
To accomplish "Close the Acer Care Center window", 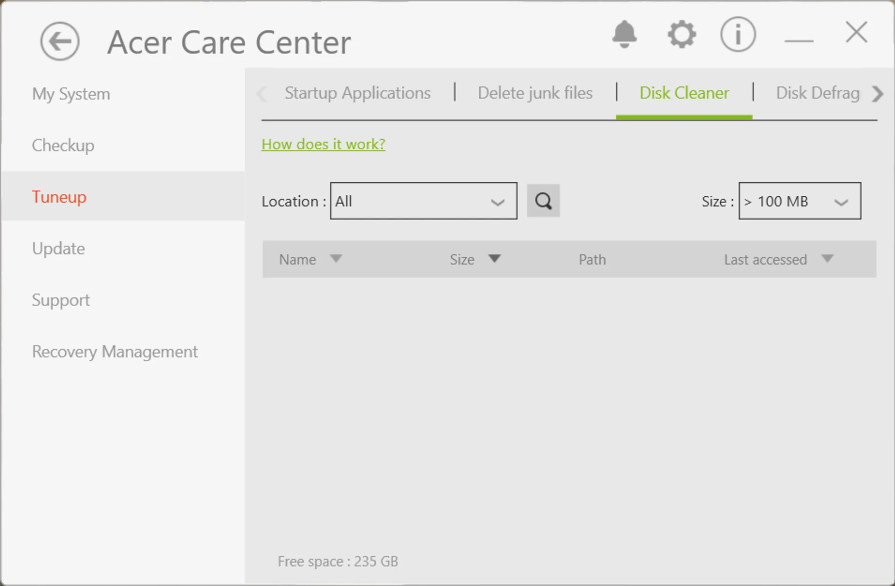I will pyautogui.click(x=856, y=32).
